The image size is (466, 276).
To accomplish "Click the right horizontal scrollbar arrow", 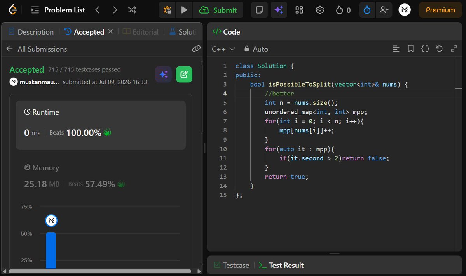I will pos(199,271).
